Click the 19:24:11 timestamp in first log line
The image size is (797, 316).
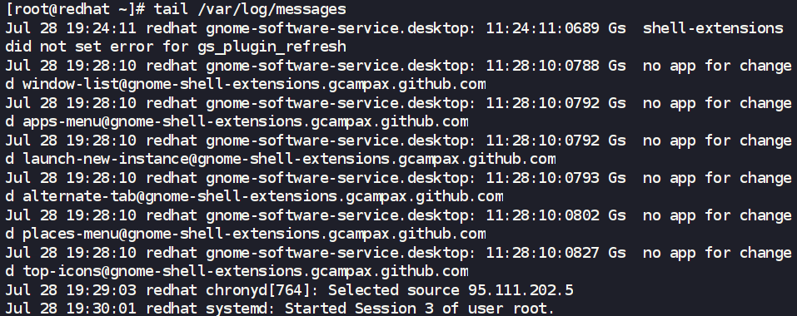(102, 28)
